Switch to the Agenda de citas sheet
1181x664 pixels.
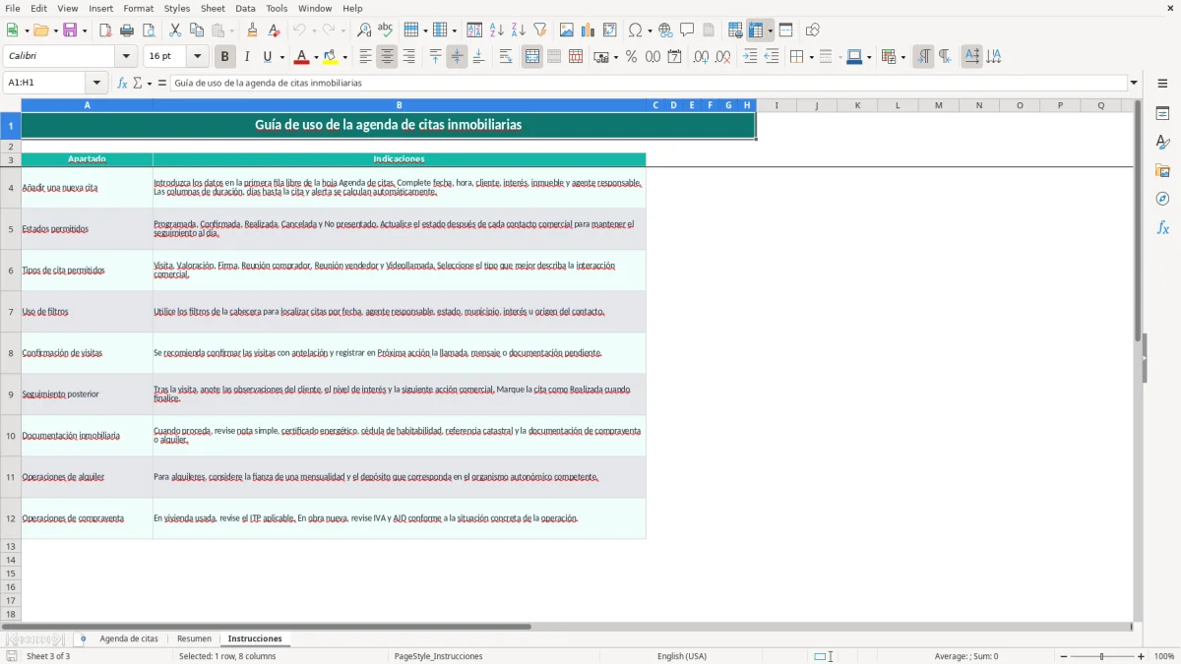pos(129,638)
